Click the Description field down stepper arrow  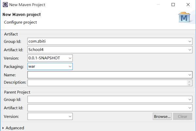tap(189, 84)
